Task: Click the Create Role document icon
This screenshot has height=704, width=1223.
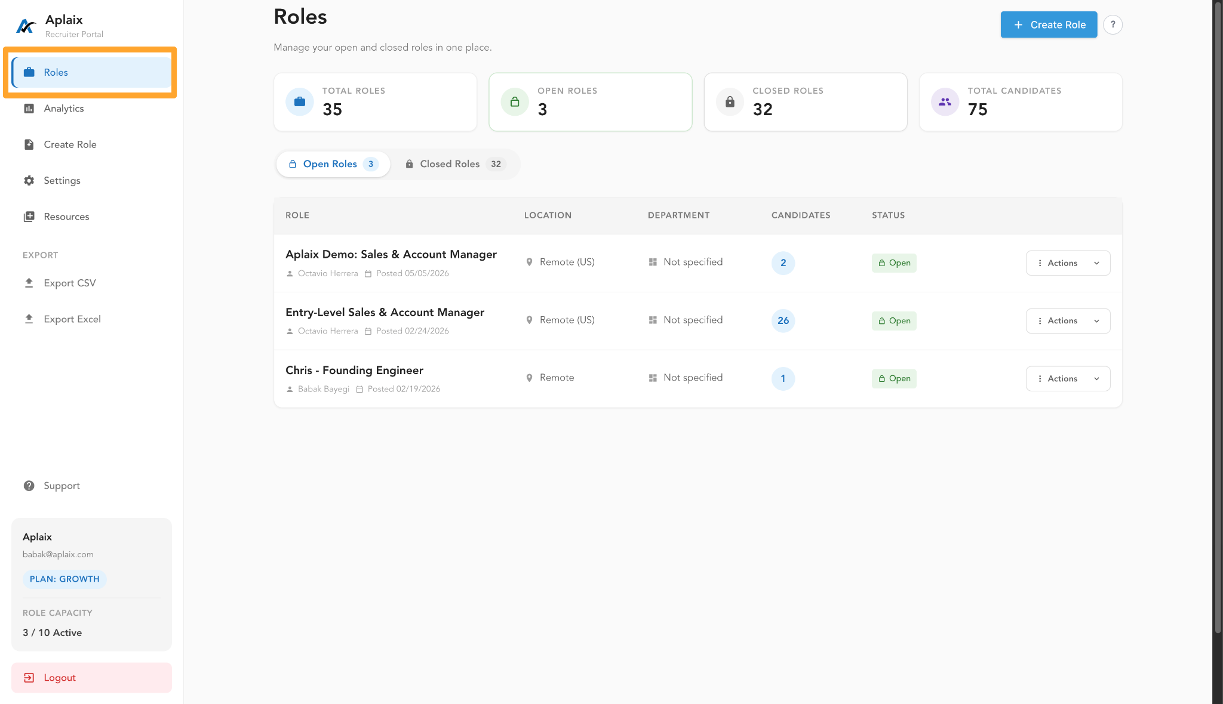Action: coord(29,144)
